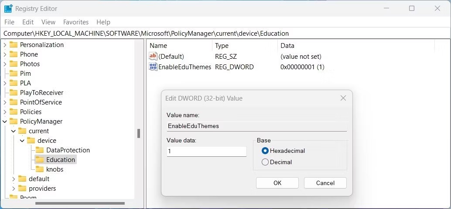The image size is (451, 209).
Task: Expand the Phone key
Action: click(5, 54)
